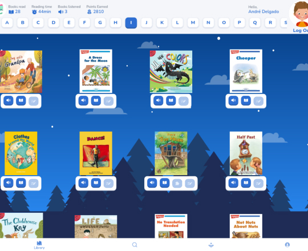
Task: Switch to level N books
Action: tap(208, 23)
